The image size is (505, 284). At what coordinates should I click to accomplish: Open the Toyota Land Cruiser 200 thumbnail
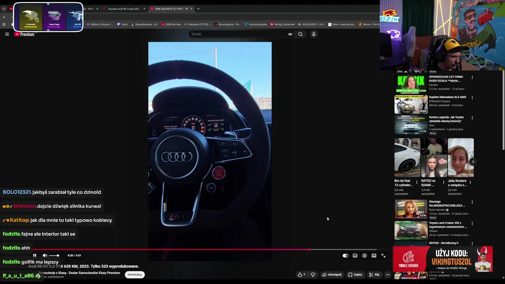point(411,230)
